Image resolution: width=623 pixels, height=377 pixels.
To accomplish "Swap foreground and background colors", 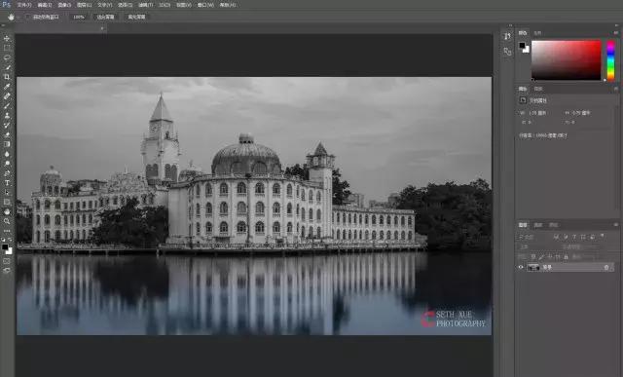I will [x=10, y=240].
